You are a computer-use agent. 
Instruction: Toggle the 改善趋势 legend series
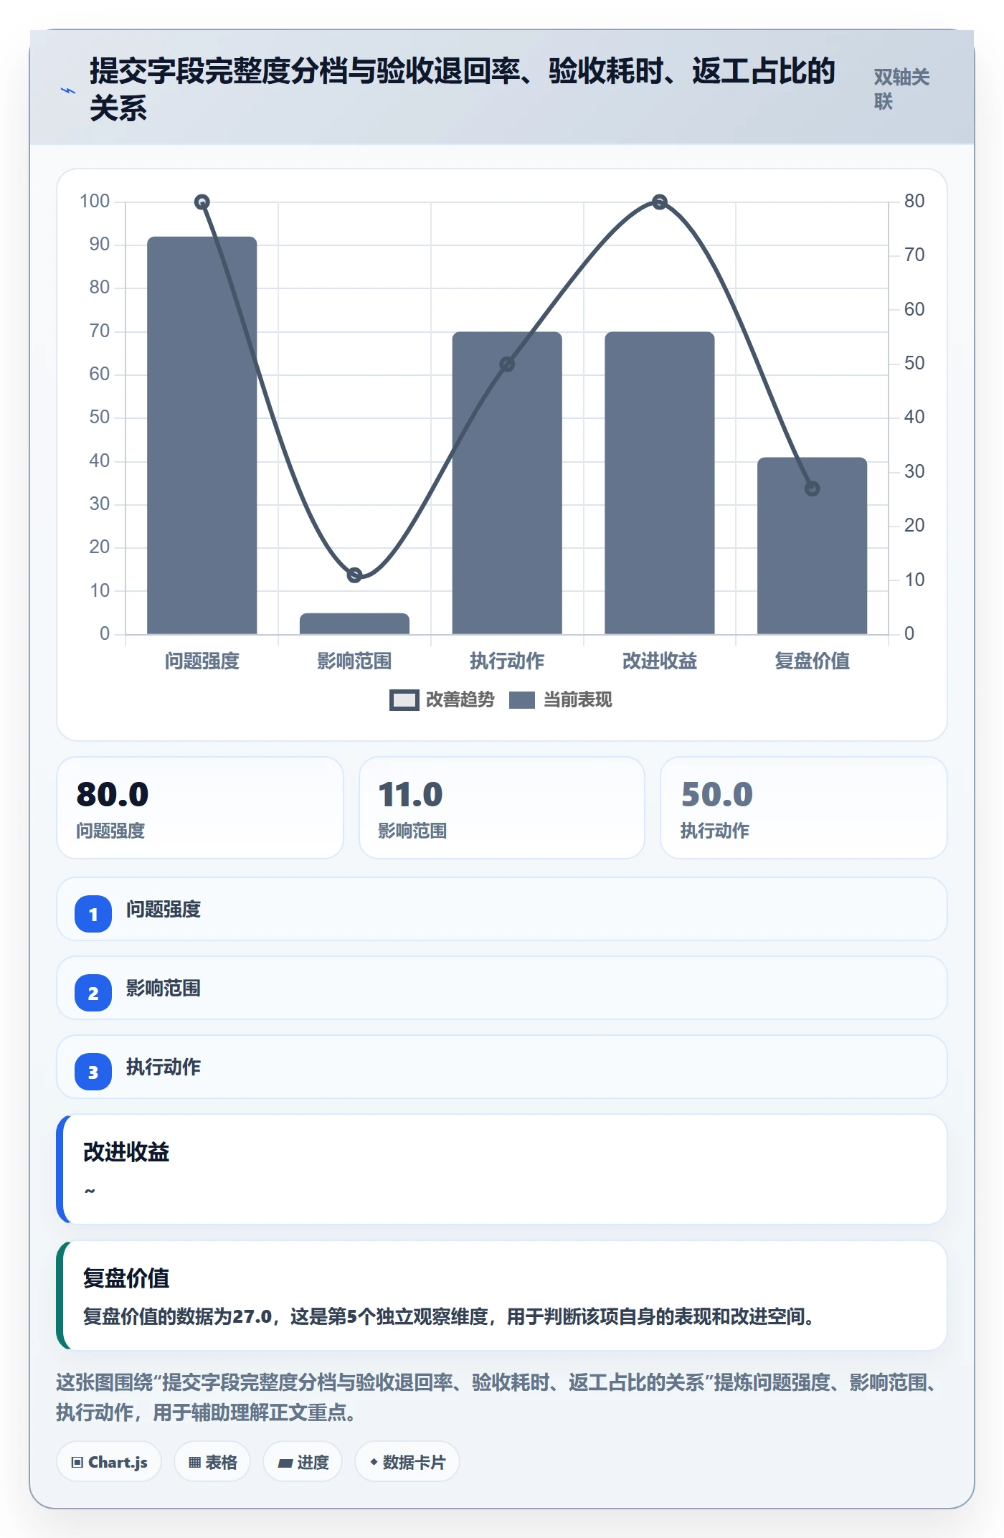tap(442, 699)
